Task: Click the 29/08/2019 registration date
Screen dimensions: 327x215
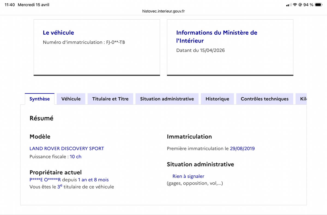Action: (x=242, y=149)
